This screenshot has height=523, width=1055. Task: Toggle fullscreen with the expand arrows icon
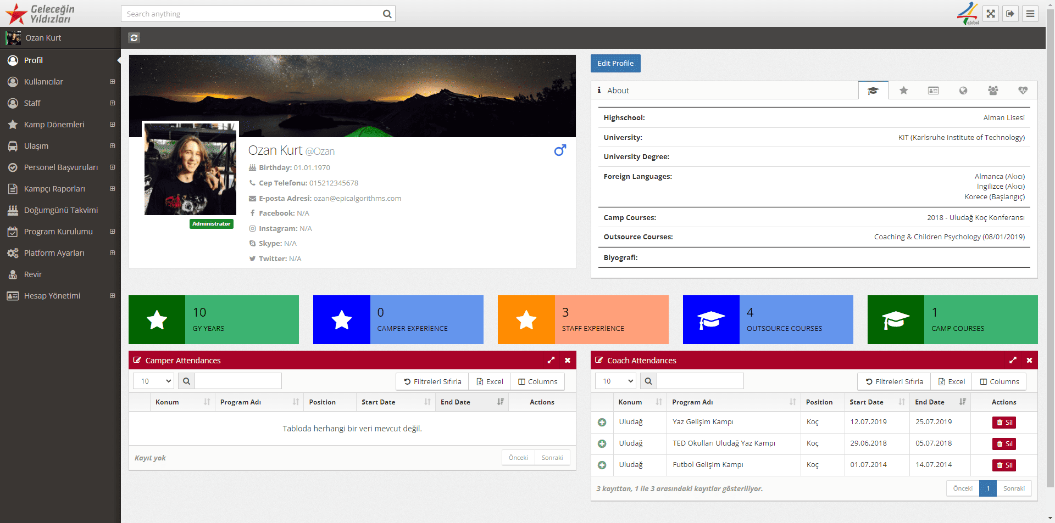(991, 14)
